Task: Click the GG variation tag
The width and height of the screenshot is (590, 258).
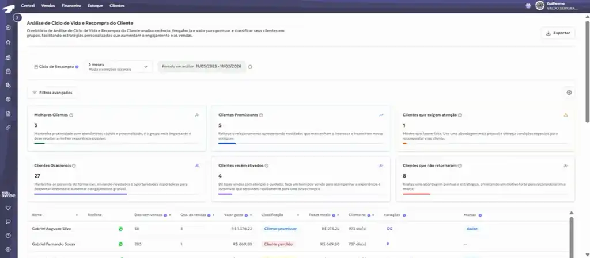Action: [389, 228]
